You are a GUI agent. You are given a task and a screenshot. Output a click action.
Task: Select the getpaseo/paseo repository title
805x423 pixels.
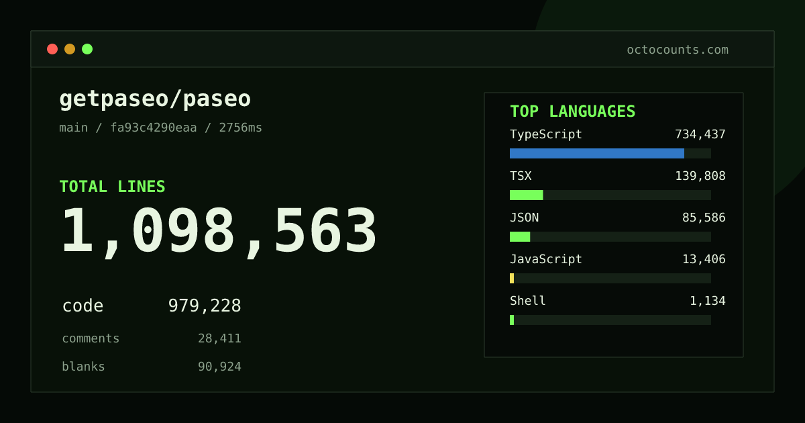155,99
